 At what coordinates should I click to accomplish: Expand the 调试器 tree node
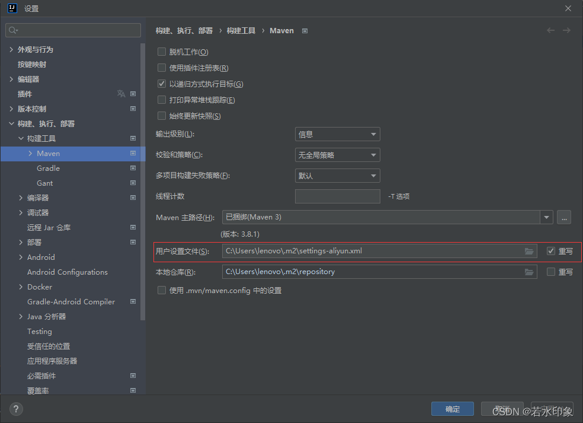pyautogui.click(x=21, y=212)
